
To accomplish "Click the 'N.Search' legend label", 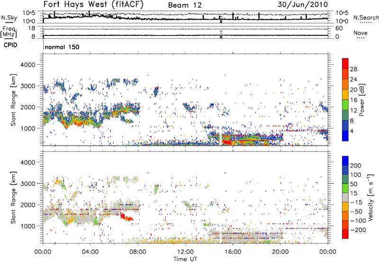I will 366,17.
